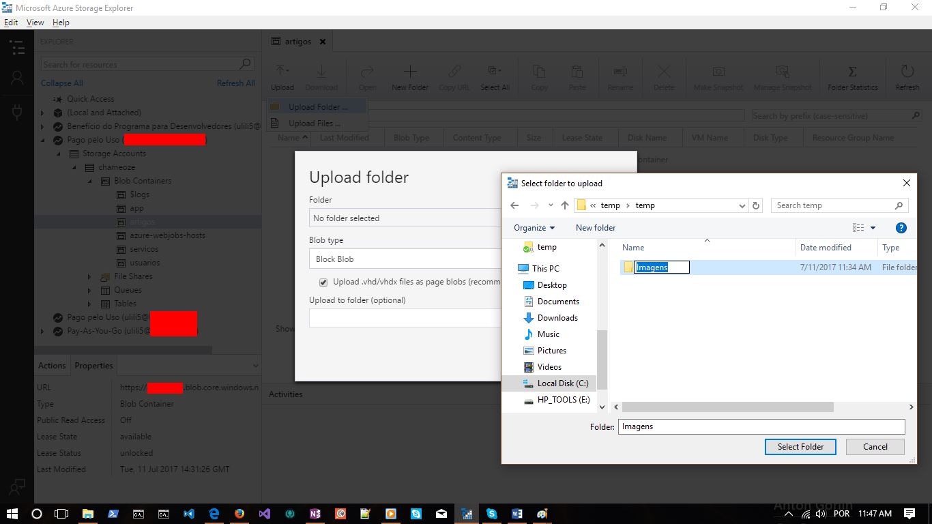Image resolution: width=932 pixels, height=524 pixels.
Task: Open the View menu
Action: (35, 23)
